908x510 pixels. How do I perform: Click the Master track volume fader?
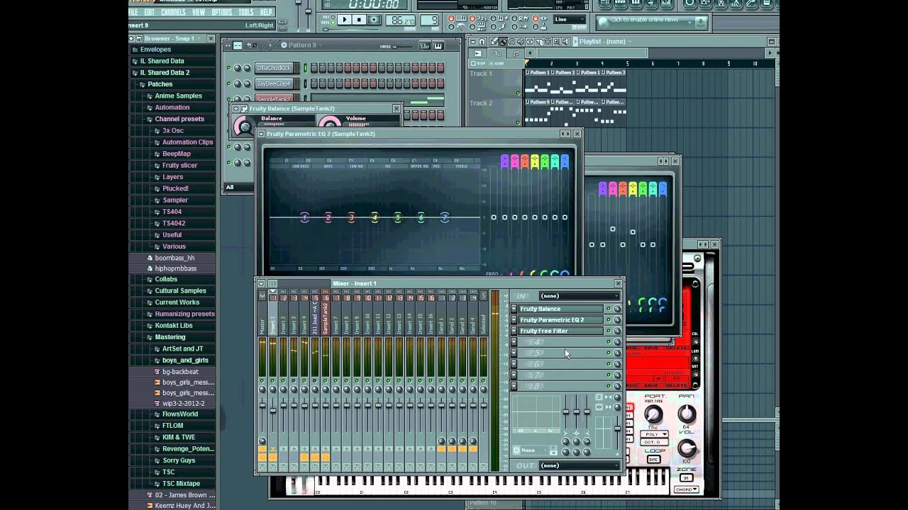262,405
